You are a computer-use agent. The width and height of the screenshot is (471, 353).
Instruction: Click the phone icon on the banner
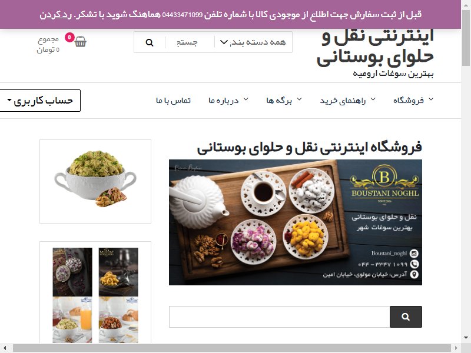414,264
